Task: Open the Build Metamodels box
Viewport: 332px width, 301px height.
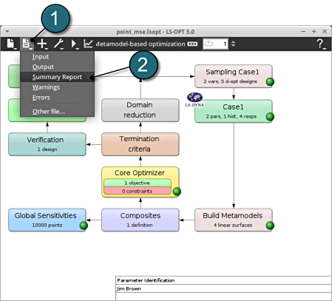Action: click(x=234, y=220)
